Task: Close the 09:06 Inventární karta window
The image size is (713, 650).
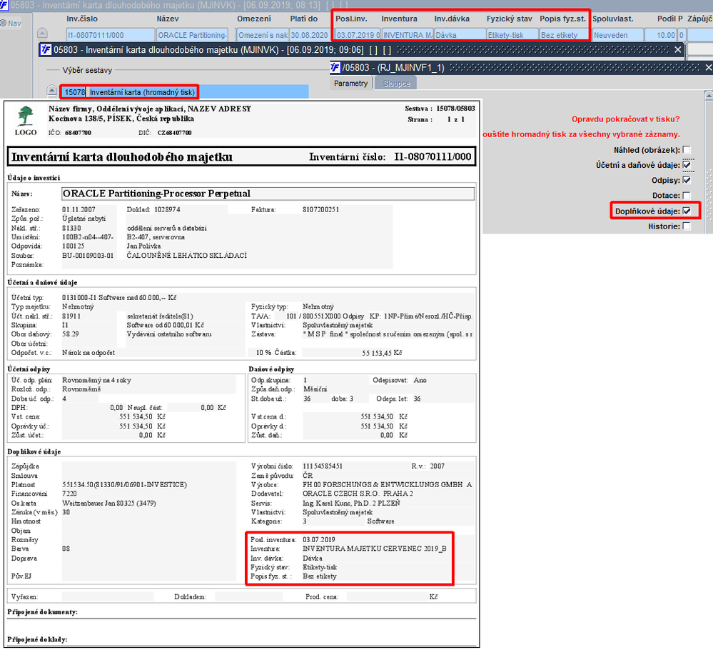Action: [678, 49]
